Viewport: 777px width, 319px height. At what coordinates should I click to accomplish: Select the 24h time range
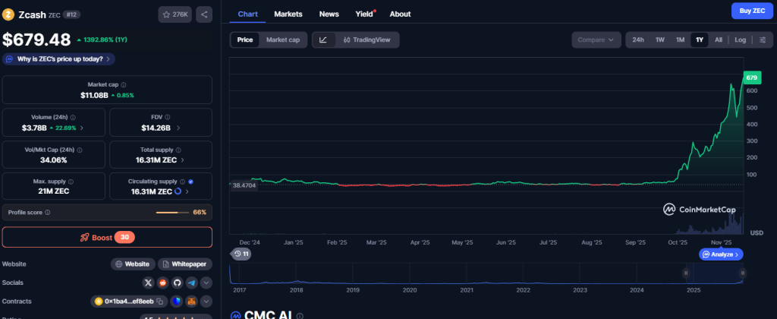point(638,39)
